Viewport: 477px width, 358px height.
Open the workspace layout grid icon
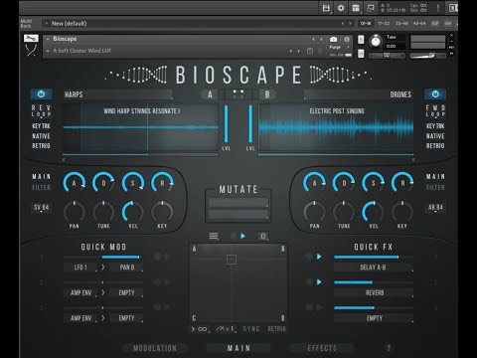(x=356, y=8)
